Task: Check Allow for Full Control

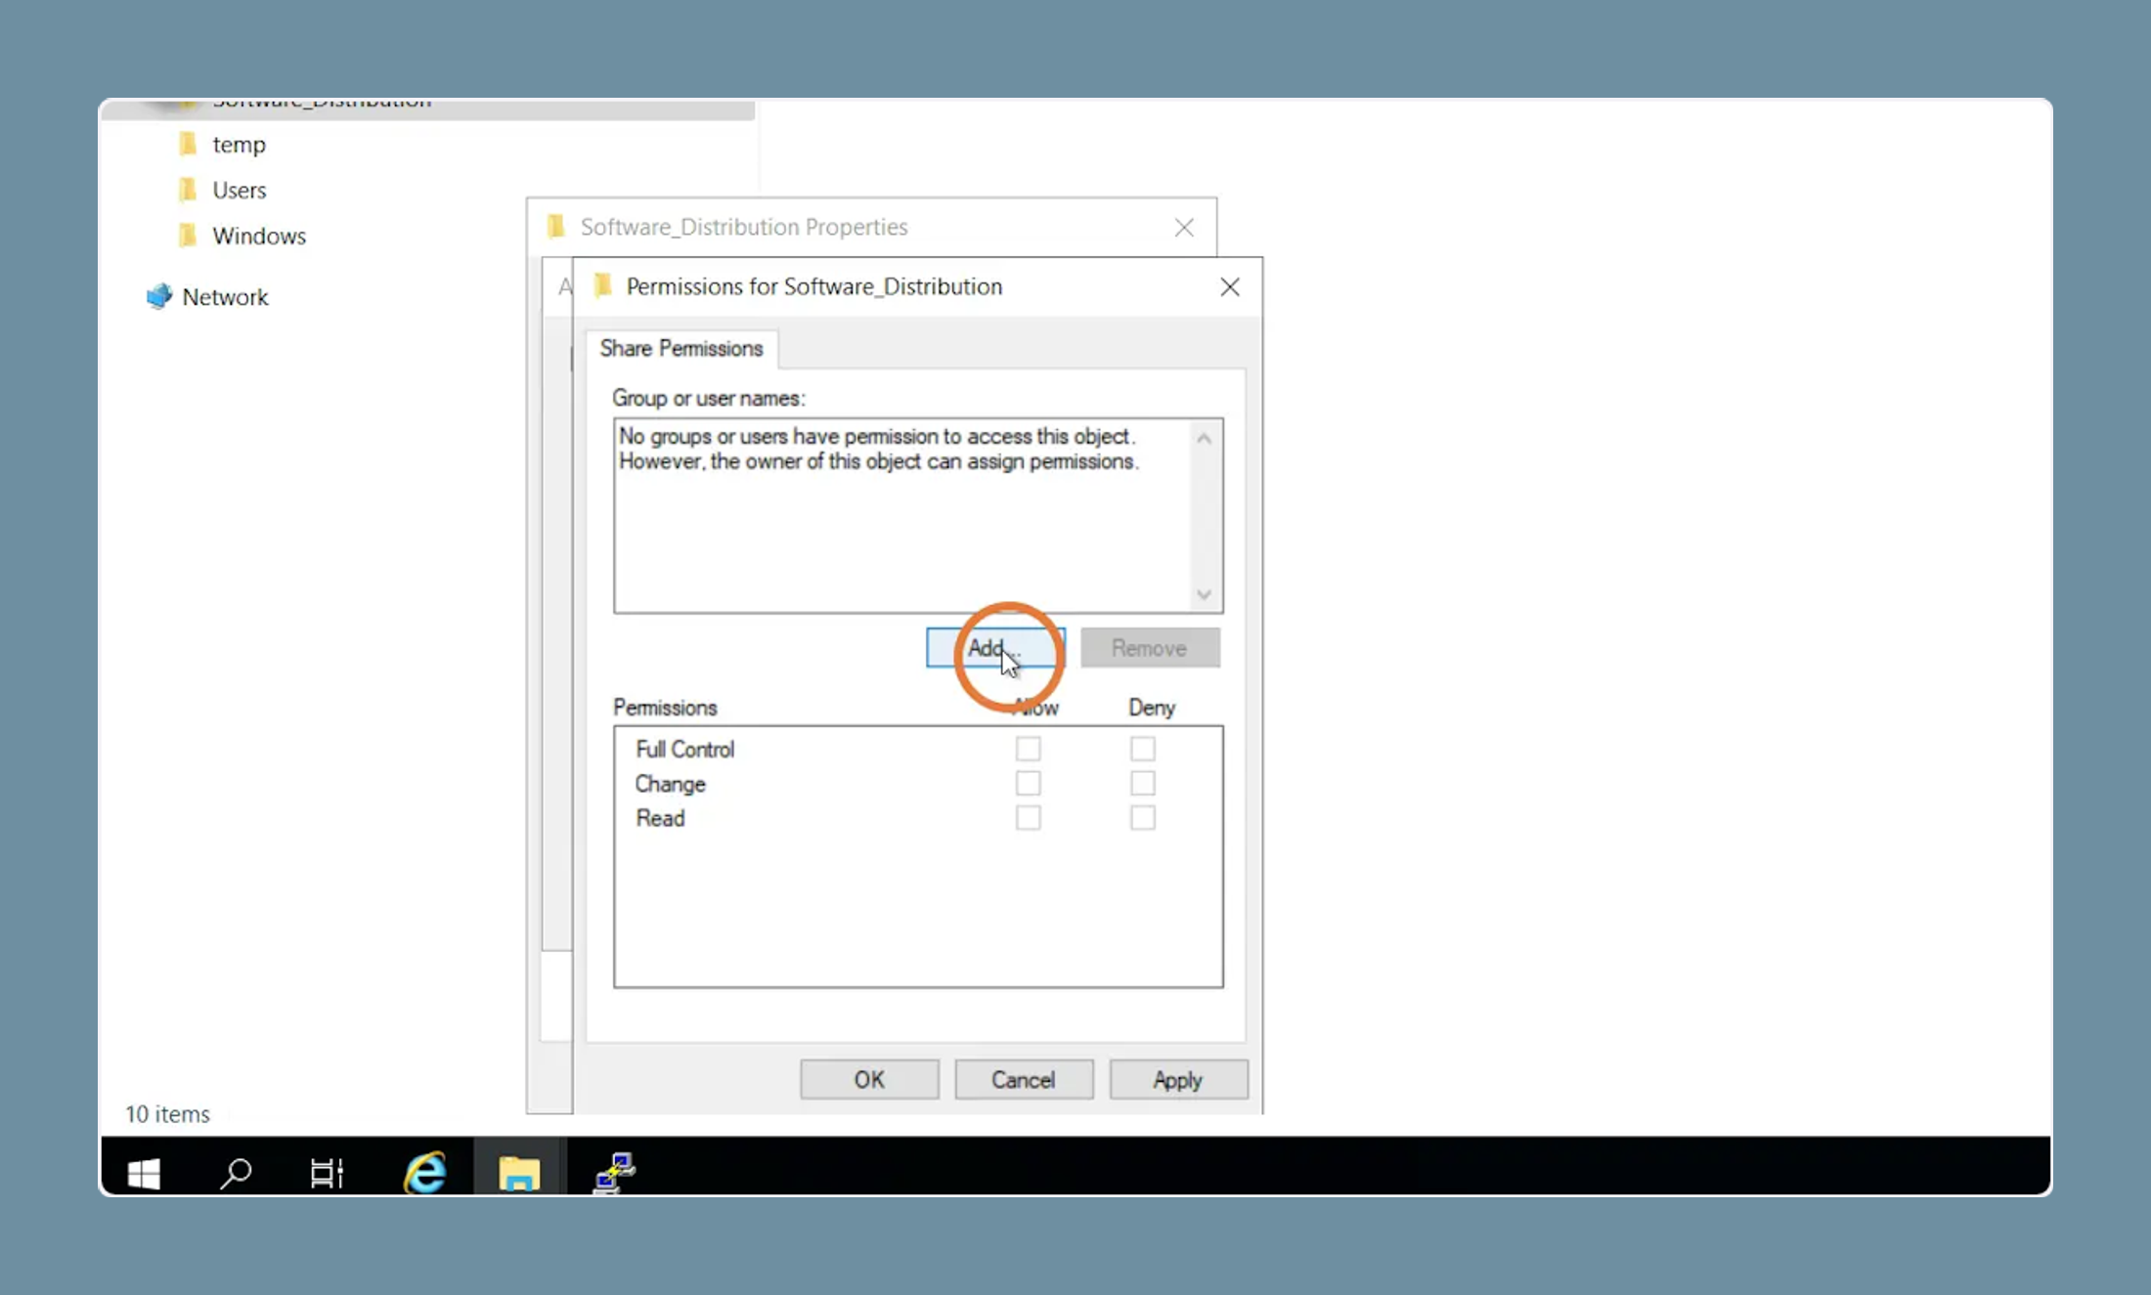Action: 1028,749
